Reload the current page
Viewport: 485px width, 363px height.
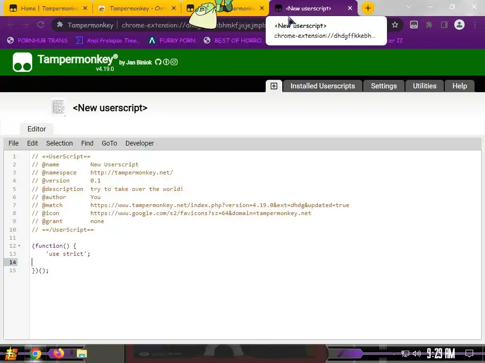(41, 25)
